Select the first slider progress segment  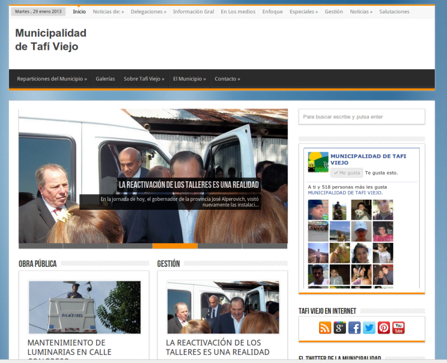41,246
